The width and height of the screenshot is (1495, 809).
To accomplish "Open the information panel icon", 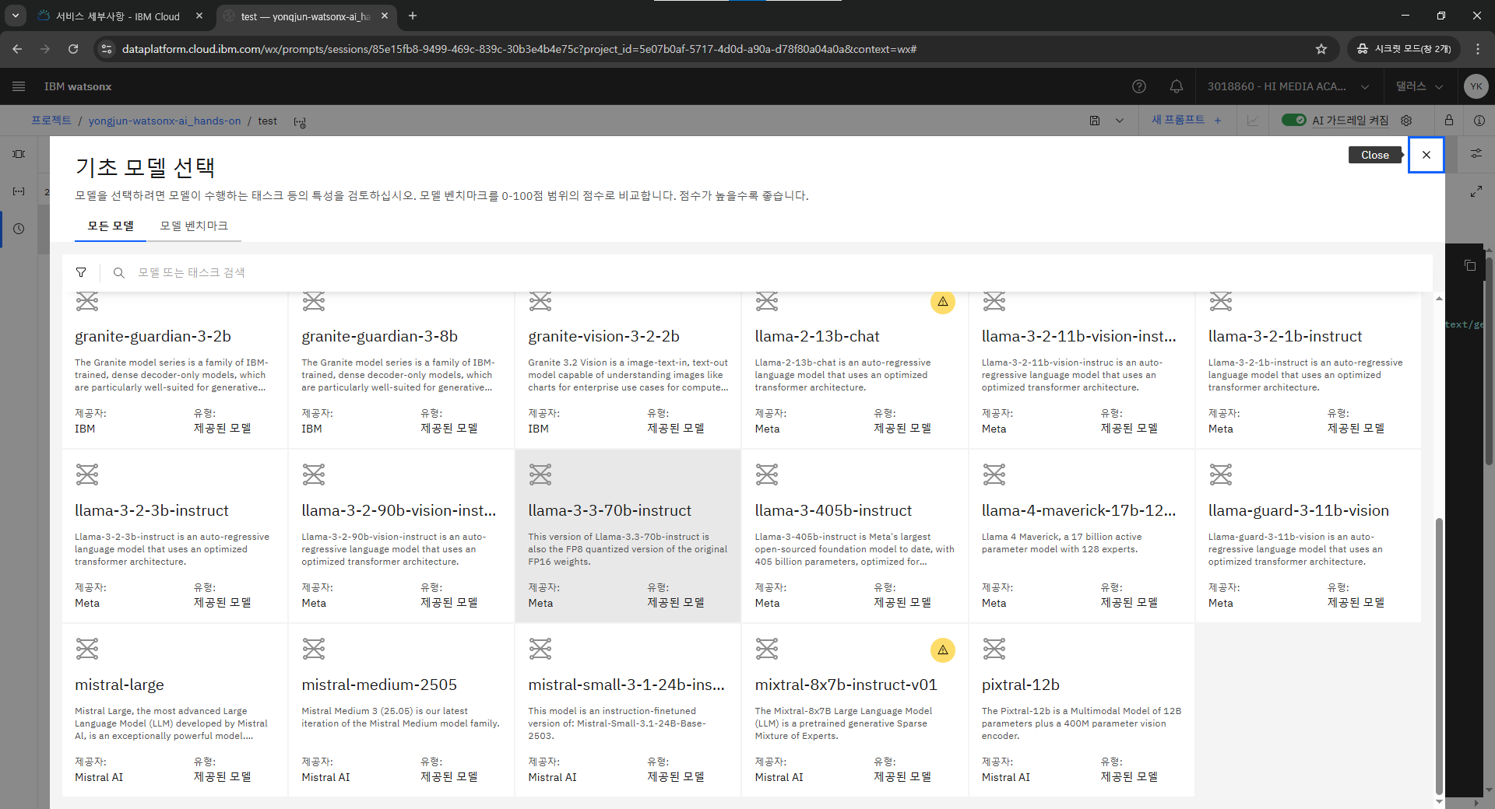I will (x=1479, y=121).
